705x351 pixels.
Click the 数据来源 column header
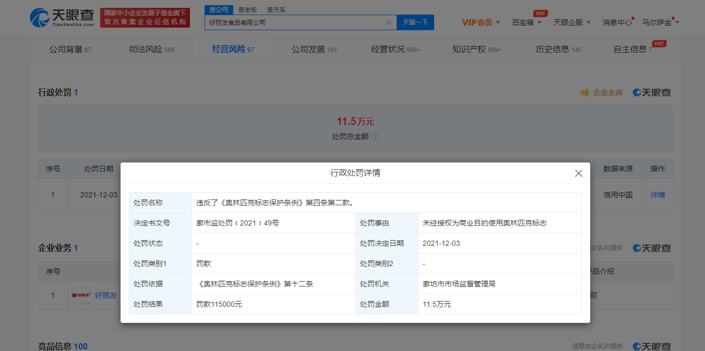pos(618,169)
